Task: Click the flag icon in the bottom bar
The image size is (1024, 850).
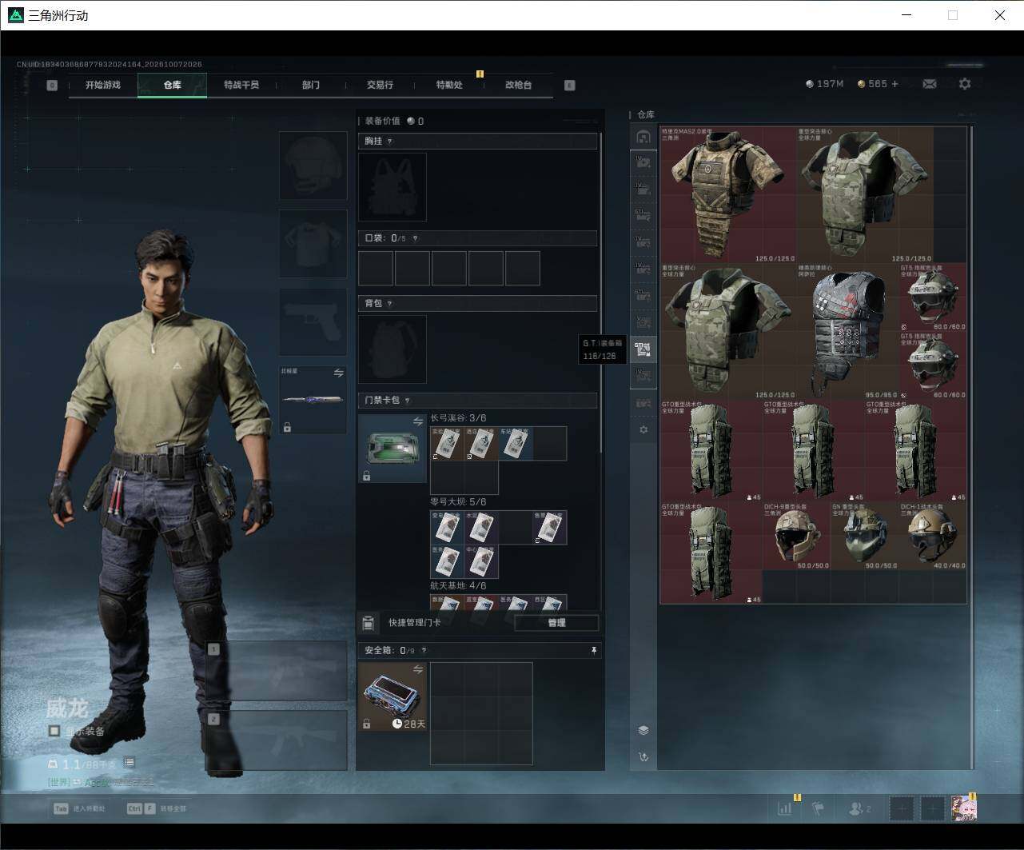Action: (818, 808)
